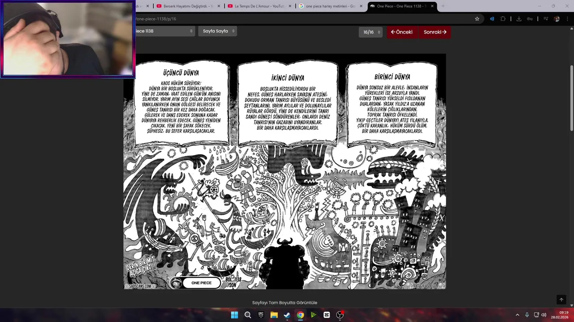This screenshot has height=322, width=574.
Task: Click the manga page image
Action: click(285, 171)
